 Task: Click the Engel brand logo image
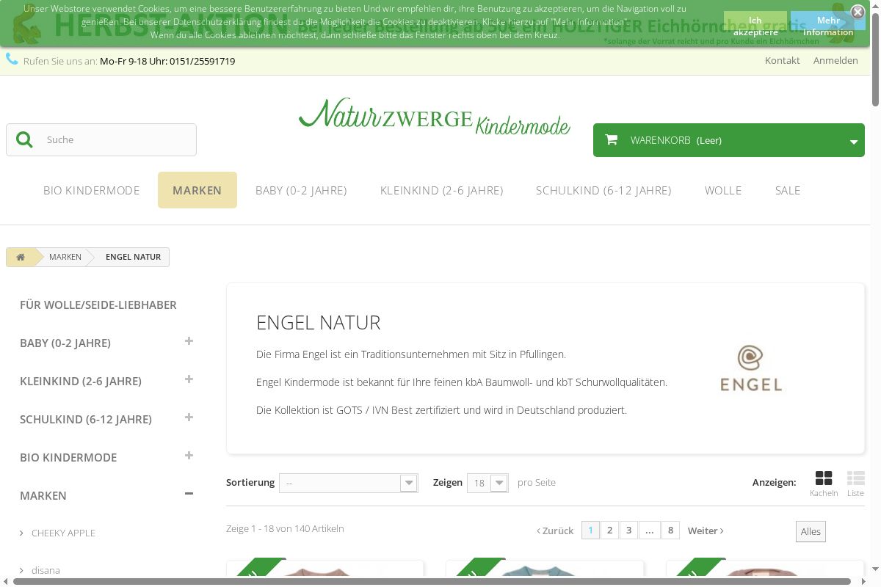(750, 368)
